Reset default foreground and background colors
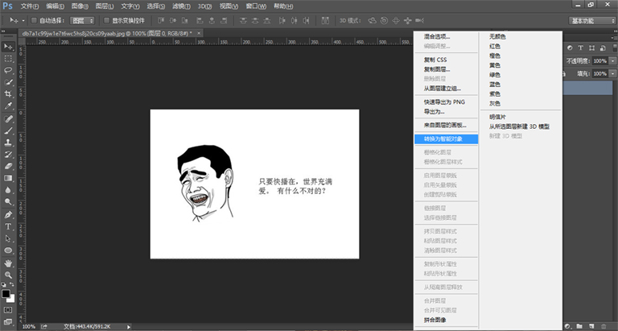The image size is (618, 331). click(x=3, y=284)
